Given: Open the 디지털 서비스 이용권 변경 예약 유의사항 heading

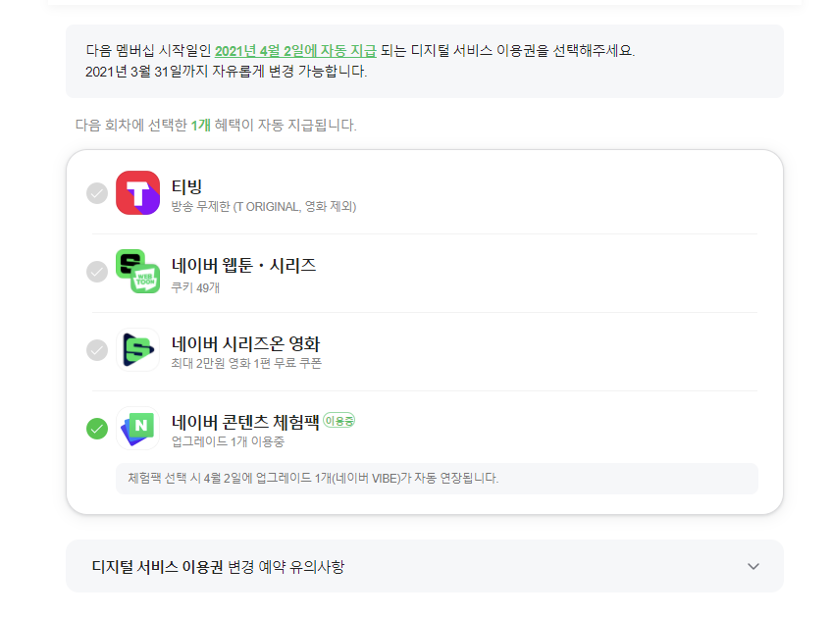Looking at the screenshot, I should (x=218, y=567).
